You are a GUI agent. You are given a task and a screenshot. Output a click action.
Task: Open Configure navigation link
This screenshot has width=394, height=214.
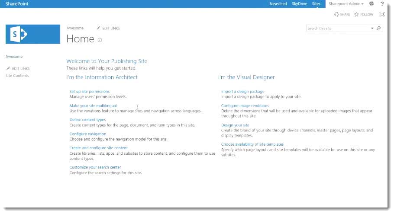[x=88, y=134]
